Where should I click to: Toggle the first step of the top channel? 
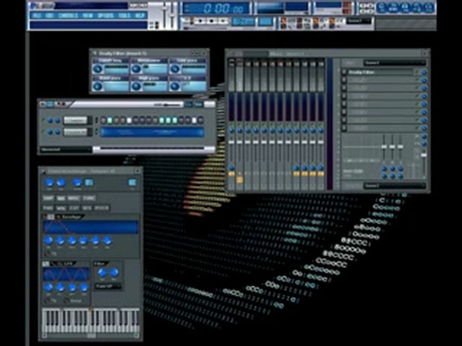(x=103, y=120)
